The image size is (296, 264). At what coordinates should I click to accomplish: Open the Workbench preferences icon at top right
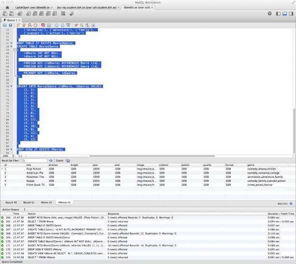pos(270,14)
